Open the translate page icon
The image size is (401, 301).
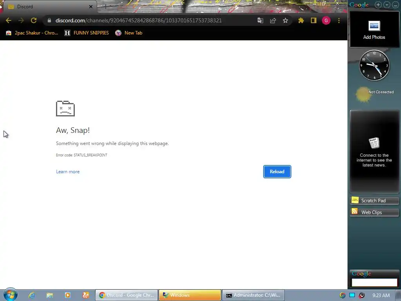click(260, 20)
